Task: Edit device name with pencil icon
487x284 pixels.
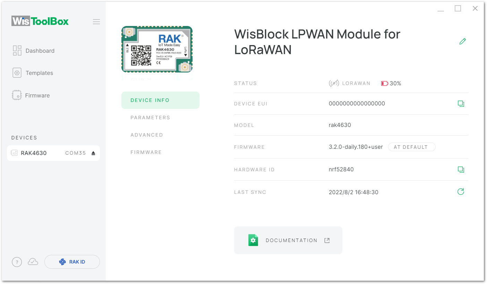Action: [x=462, y=41]
